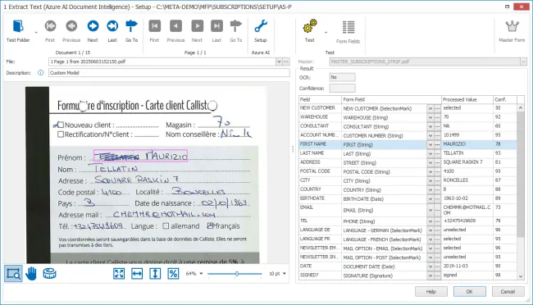The width and height of the screenshot is (533, 305).
Task: Open document Go To signpost
Action: tap(131, 30)
